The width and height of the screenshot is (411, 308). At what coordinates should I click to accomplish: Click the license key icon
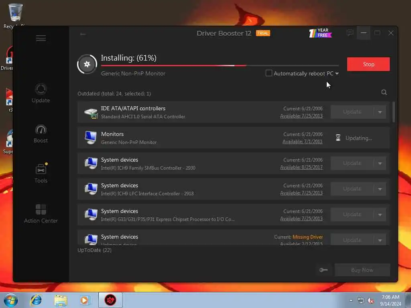tap(324, 270)
